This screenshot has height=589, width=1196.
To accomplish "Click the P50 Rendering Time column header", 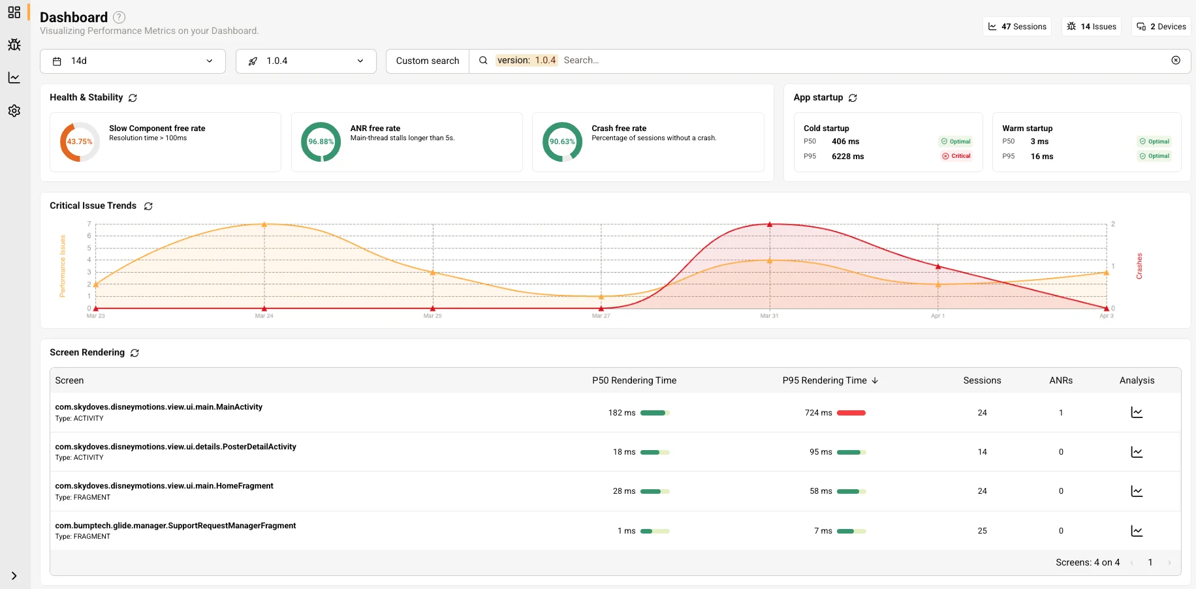I will tap(634, 380).
